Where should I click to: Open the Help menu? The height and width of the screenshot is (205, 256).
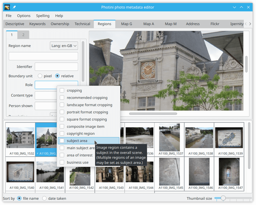pos(59,16)
